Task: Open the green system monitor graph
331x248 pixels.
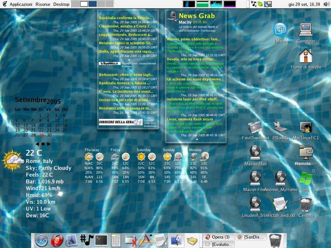Action: pyautogui.click(x=202, y=4)
